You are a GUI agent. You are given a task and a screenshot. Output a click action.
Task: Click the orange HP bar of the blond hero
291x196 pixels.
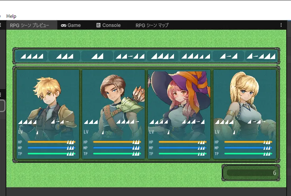coord(45,142)
